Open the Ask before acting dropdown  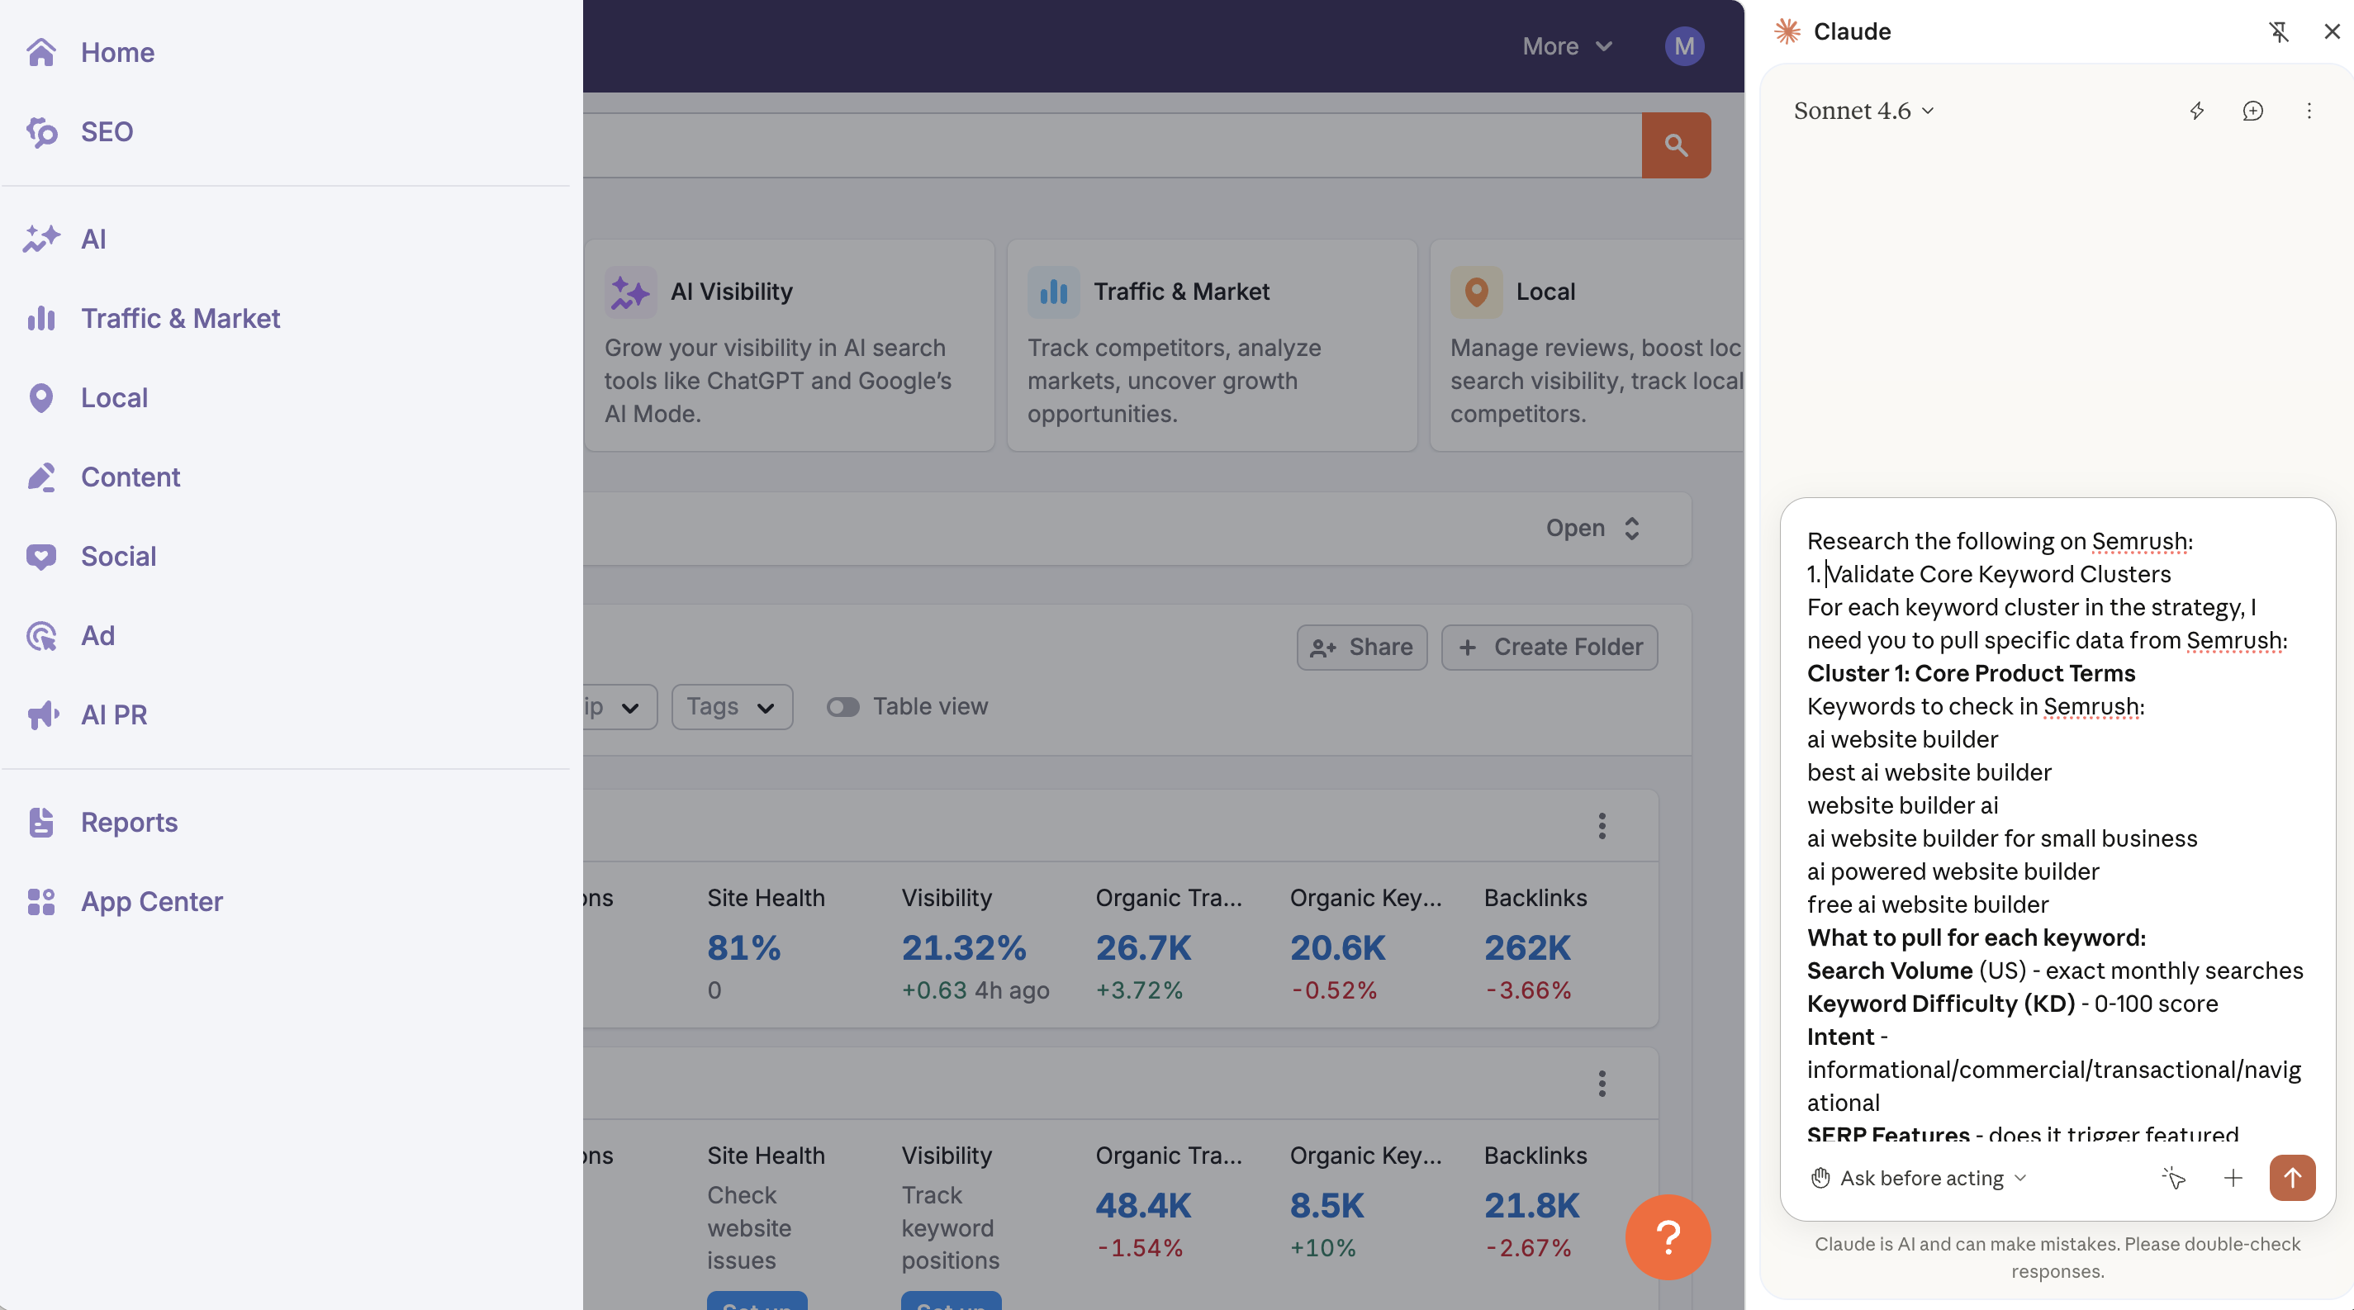coord(1918,1178)
